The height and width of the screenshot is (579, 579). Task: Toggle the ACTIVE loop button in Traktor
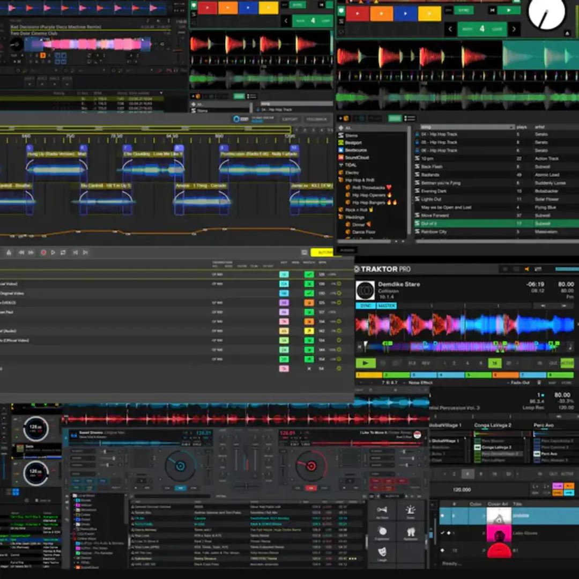click(567, 363)
